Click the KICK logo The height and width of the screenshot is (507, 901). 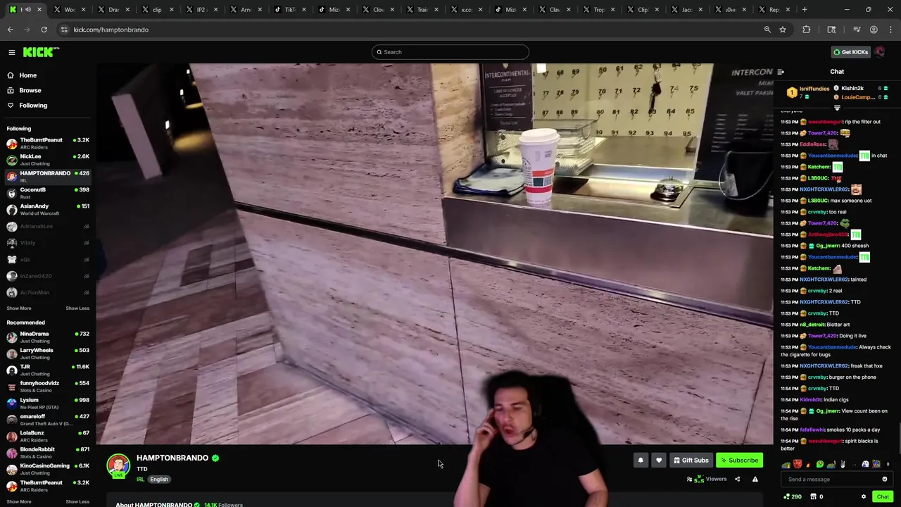pyautogui.click(x=41, y=52)
